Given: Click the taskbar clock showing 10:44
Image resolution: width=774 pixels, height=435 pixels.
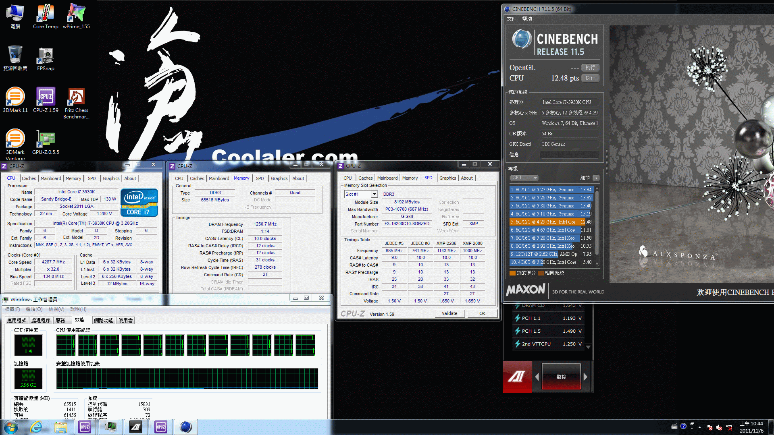Looking at the screenshot, I should (x=751, y=427).
